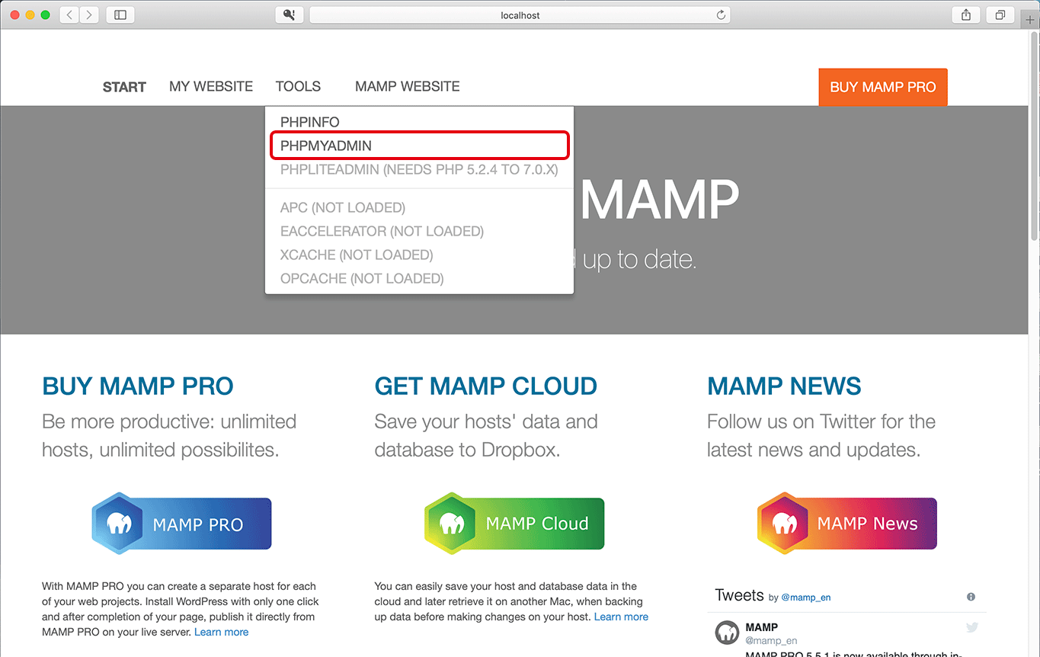This screenshot has width=1040, height=657.
Task: Click the MAMP PRO elephant banner
Action: point(181,524)
